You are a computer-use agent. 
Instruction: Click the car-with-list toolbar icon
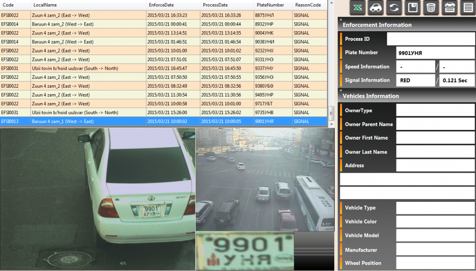click(449, 7)
